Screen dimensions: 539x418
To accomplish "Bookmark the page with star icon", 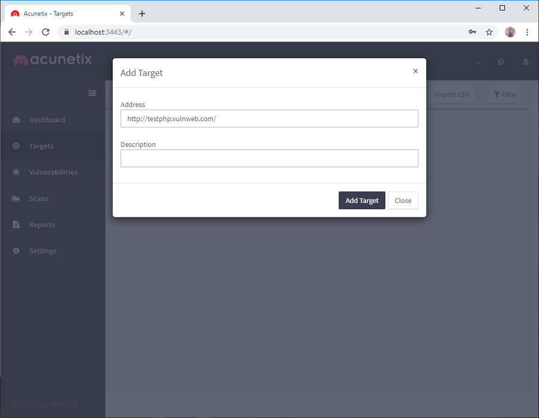I will (x=489, y=32).
